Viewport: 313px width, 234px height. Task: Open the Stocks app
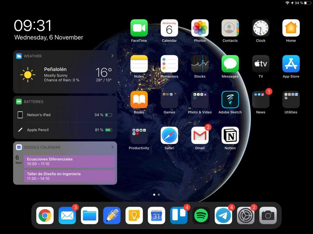coord(200,64)
